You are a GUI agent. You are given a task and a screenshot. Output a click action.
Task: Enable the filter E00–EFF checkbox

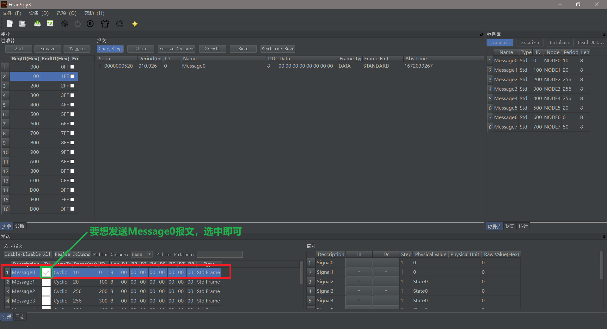tap(72, 200)
